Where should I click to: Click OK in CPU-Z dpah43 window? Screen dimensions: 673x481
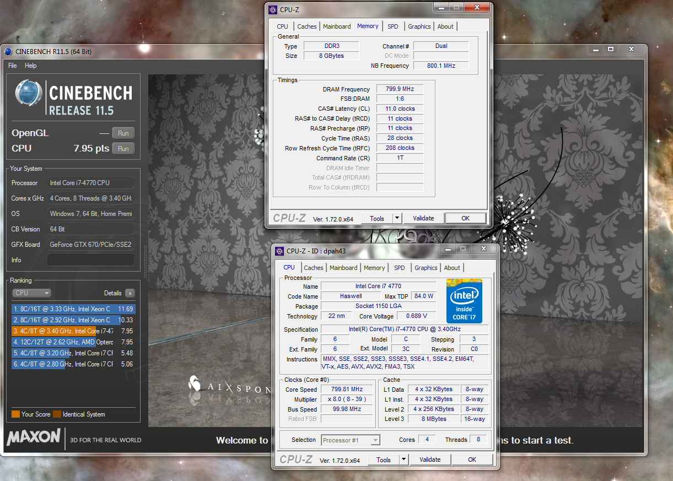(472, 460)
